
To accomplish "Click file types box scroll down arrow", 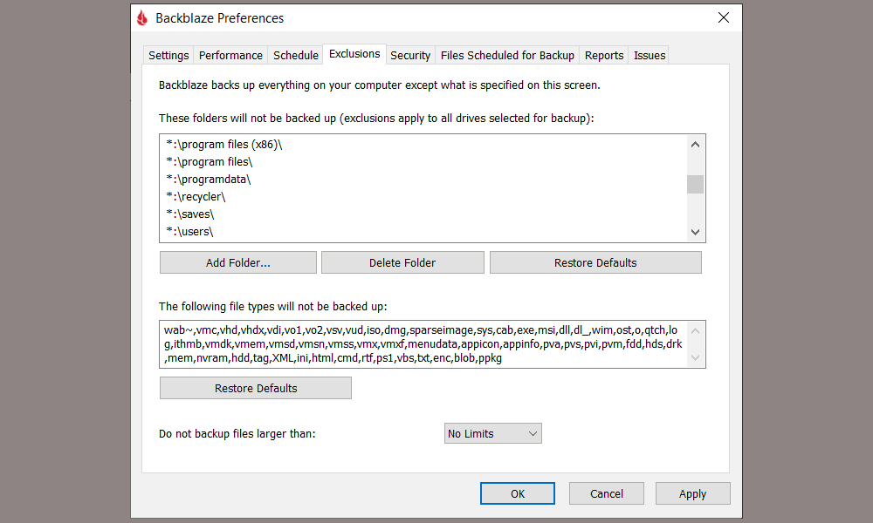I will [695, 357].
